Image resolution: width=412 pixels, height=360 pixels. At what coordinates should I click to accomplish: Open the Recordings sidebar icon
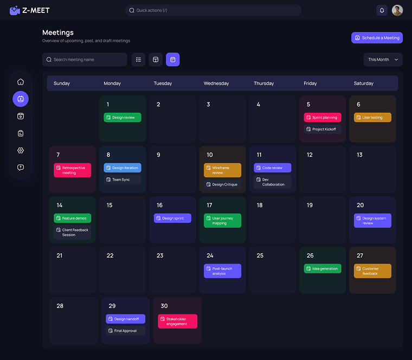(x=21, y=116)
